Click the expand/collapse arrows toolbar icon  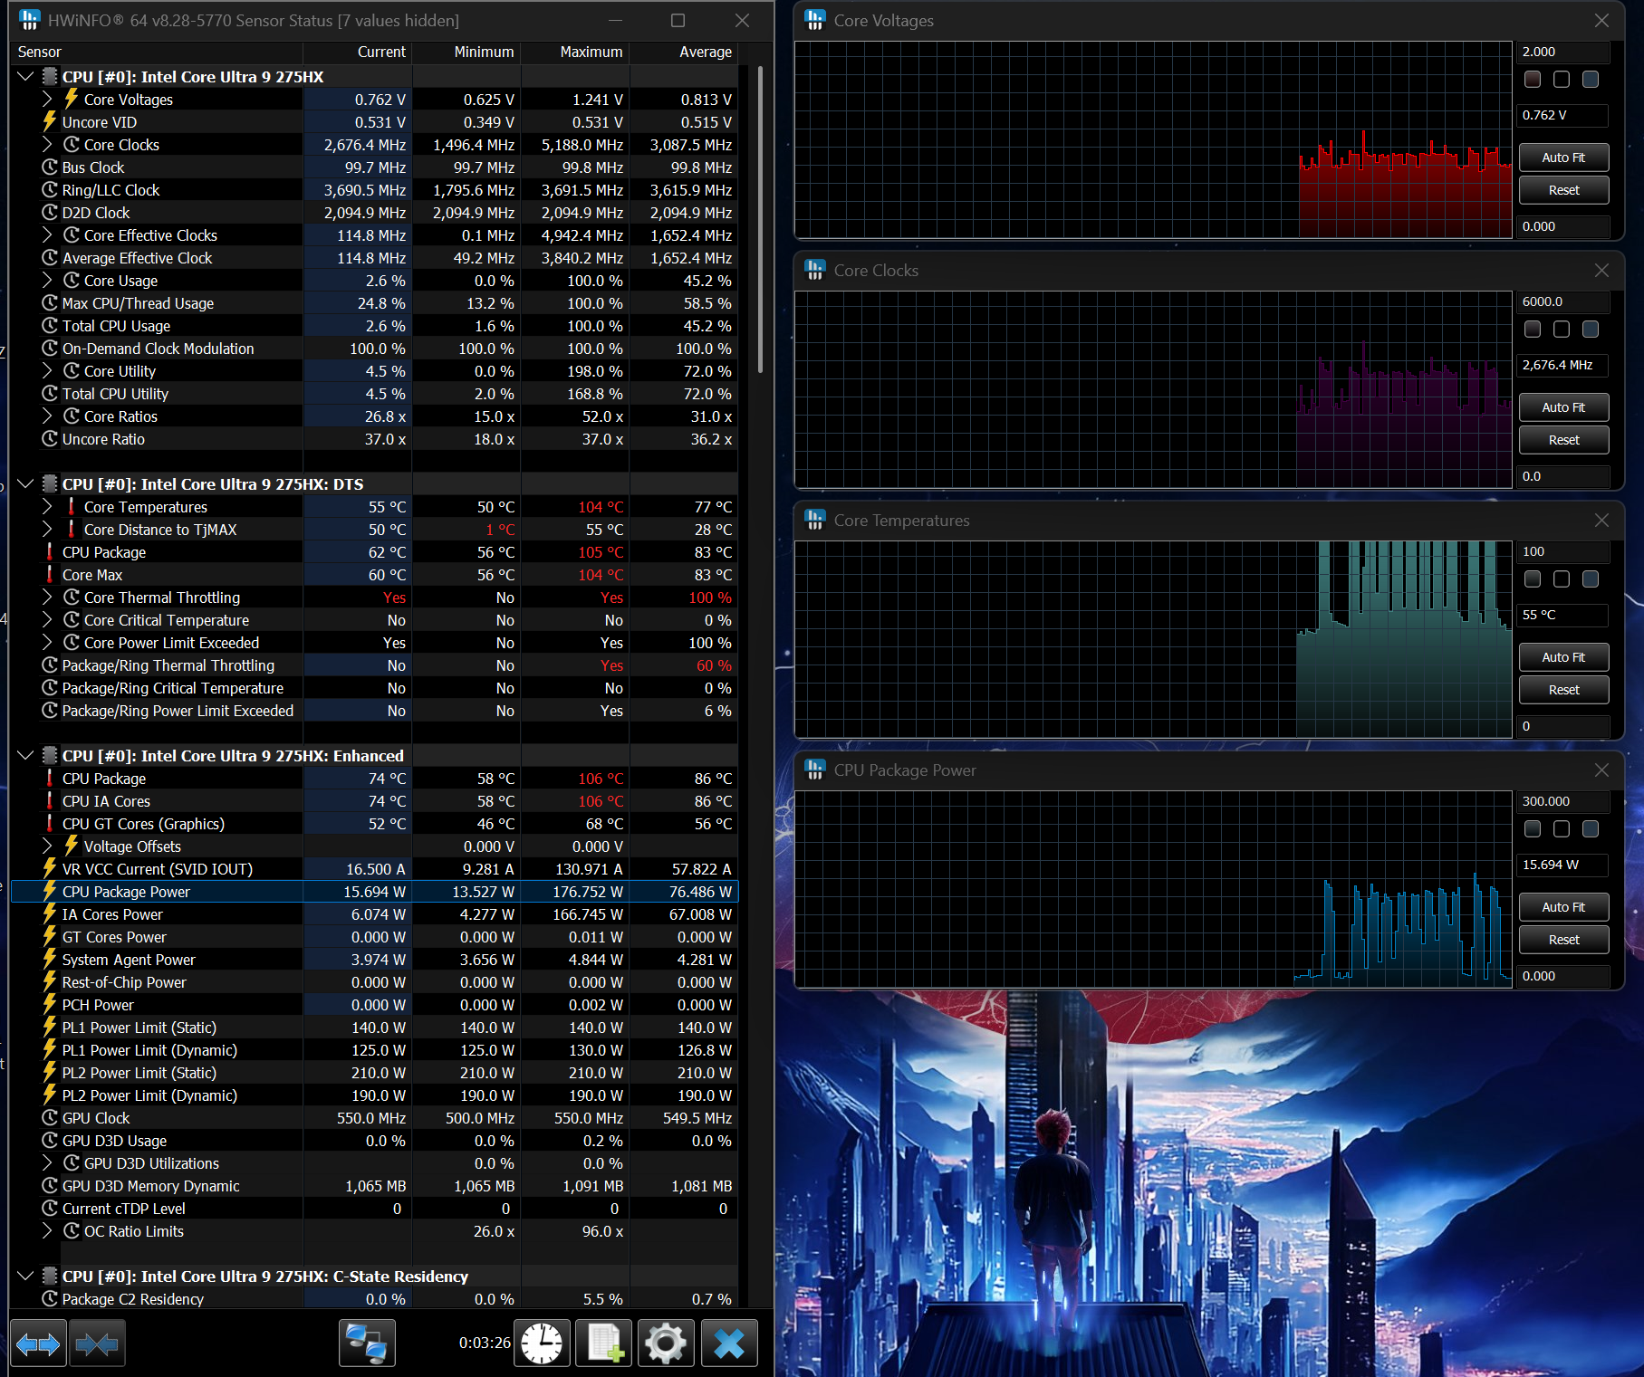(38, 1344)
